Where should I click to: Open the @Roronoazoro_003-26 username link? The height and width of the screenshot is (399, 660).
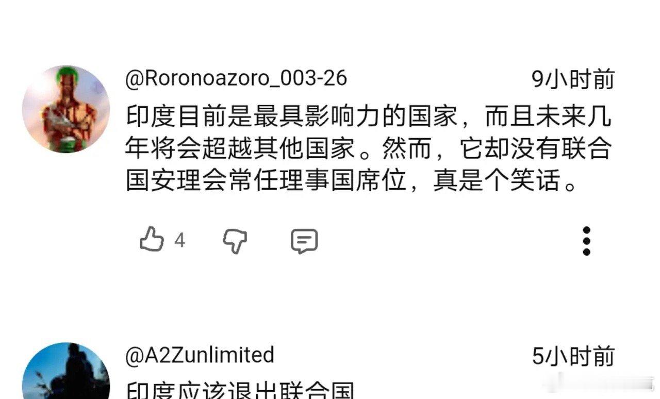click(237, 78)
